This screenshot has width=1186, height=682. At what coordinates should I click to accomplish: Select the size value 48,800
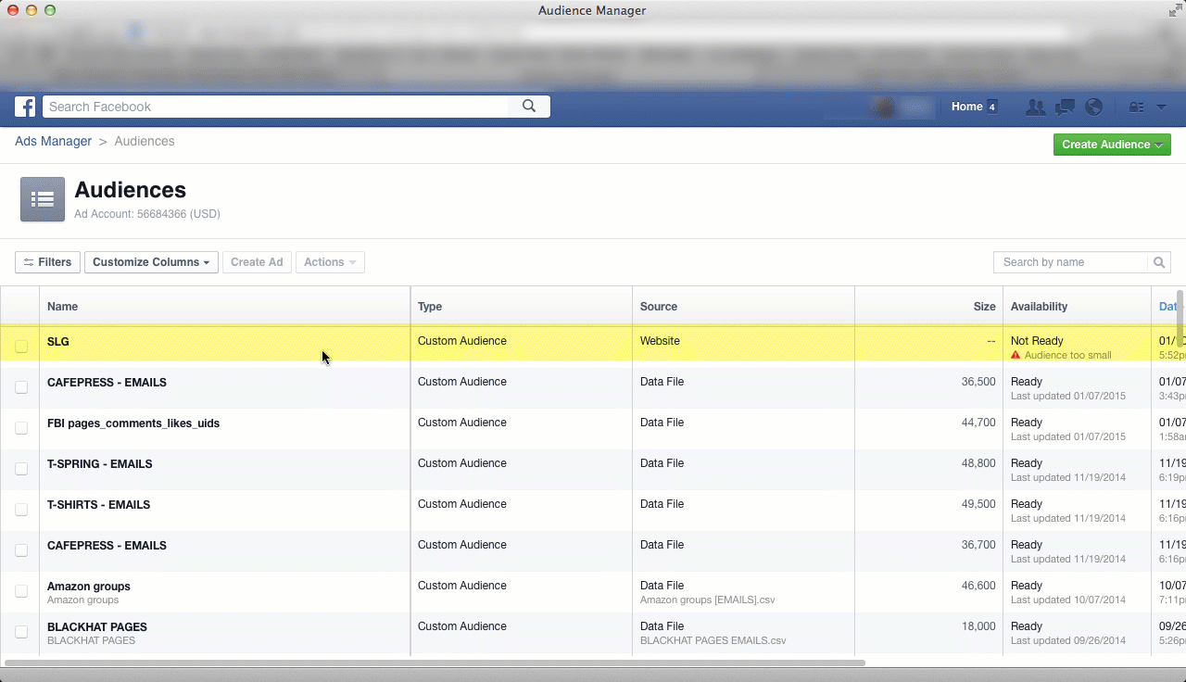coord(978,463)
